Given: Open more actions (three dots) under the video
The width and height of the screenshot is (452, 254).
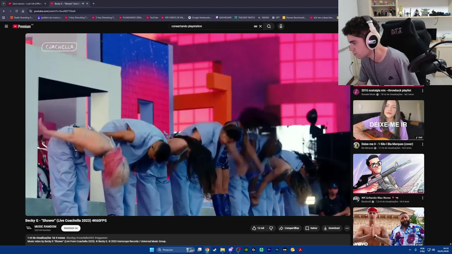Looking at the screenshot, I should pos(347,228).
